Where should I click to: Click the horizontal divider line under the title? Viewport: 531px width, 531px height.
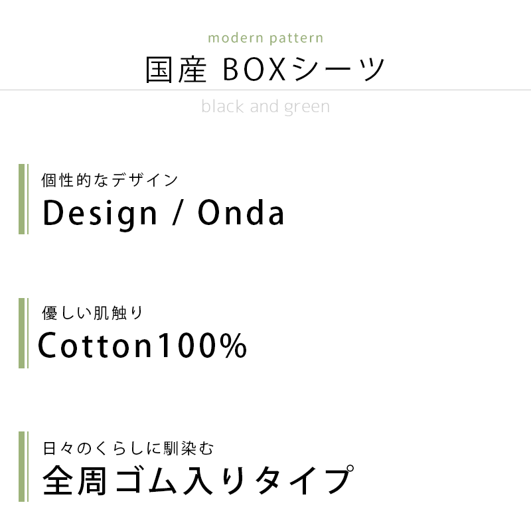click(265, 90)
